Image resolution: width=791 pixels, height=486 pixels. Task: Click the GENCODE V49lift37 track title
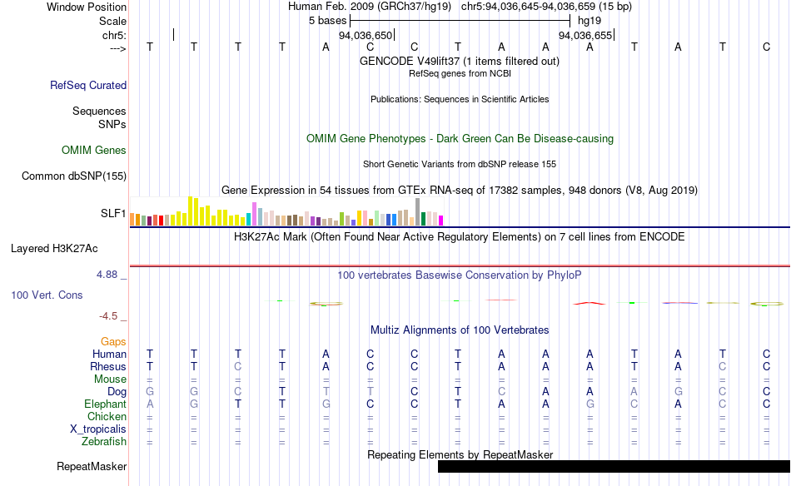click(x=460, y=61)
